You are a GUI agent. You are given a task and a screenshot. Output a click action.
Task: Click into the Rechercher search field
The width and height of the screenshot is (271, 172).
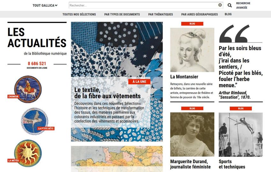pyautogui.click(x=143, y=5)
